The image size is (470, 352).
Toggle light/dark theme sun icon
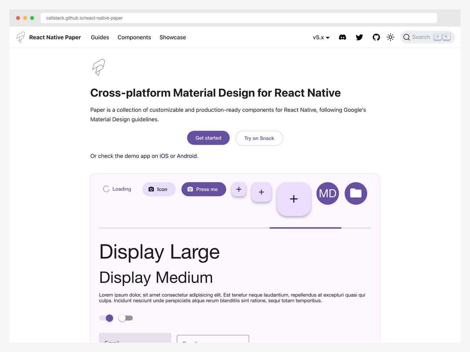pos(390,37)
